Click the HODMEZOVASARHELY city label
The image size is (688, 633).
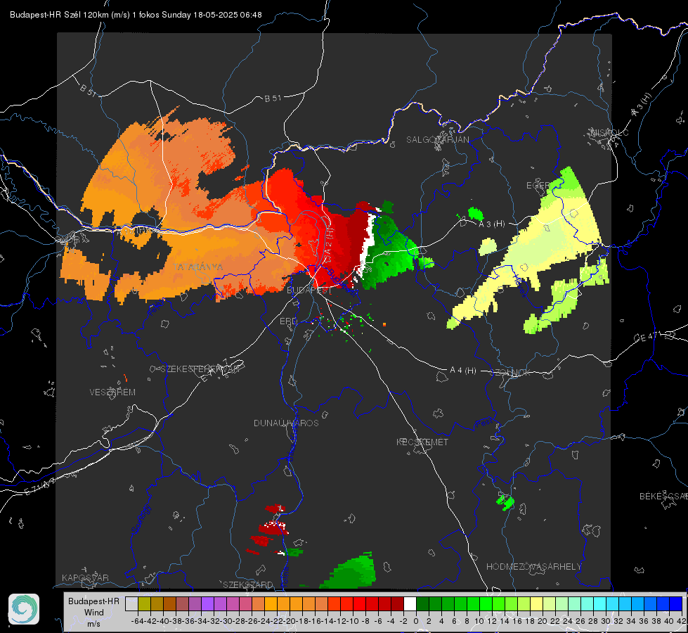[533, 567]
